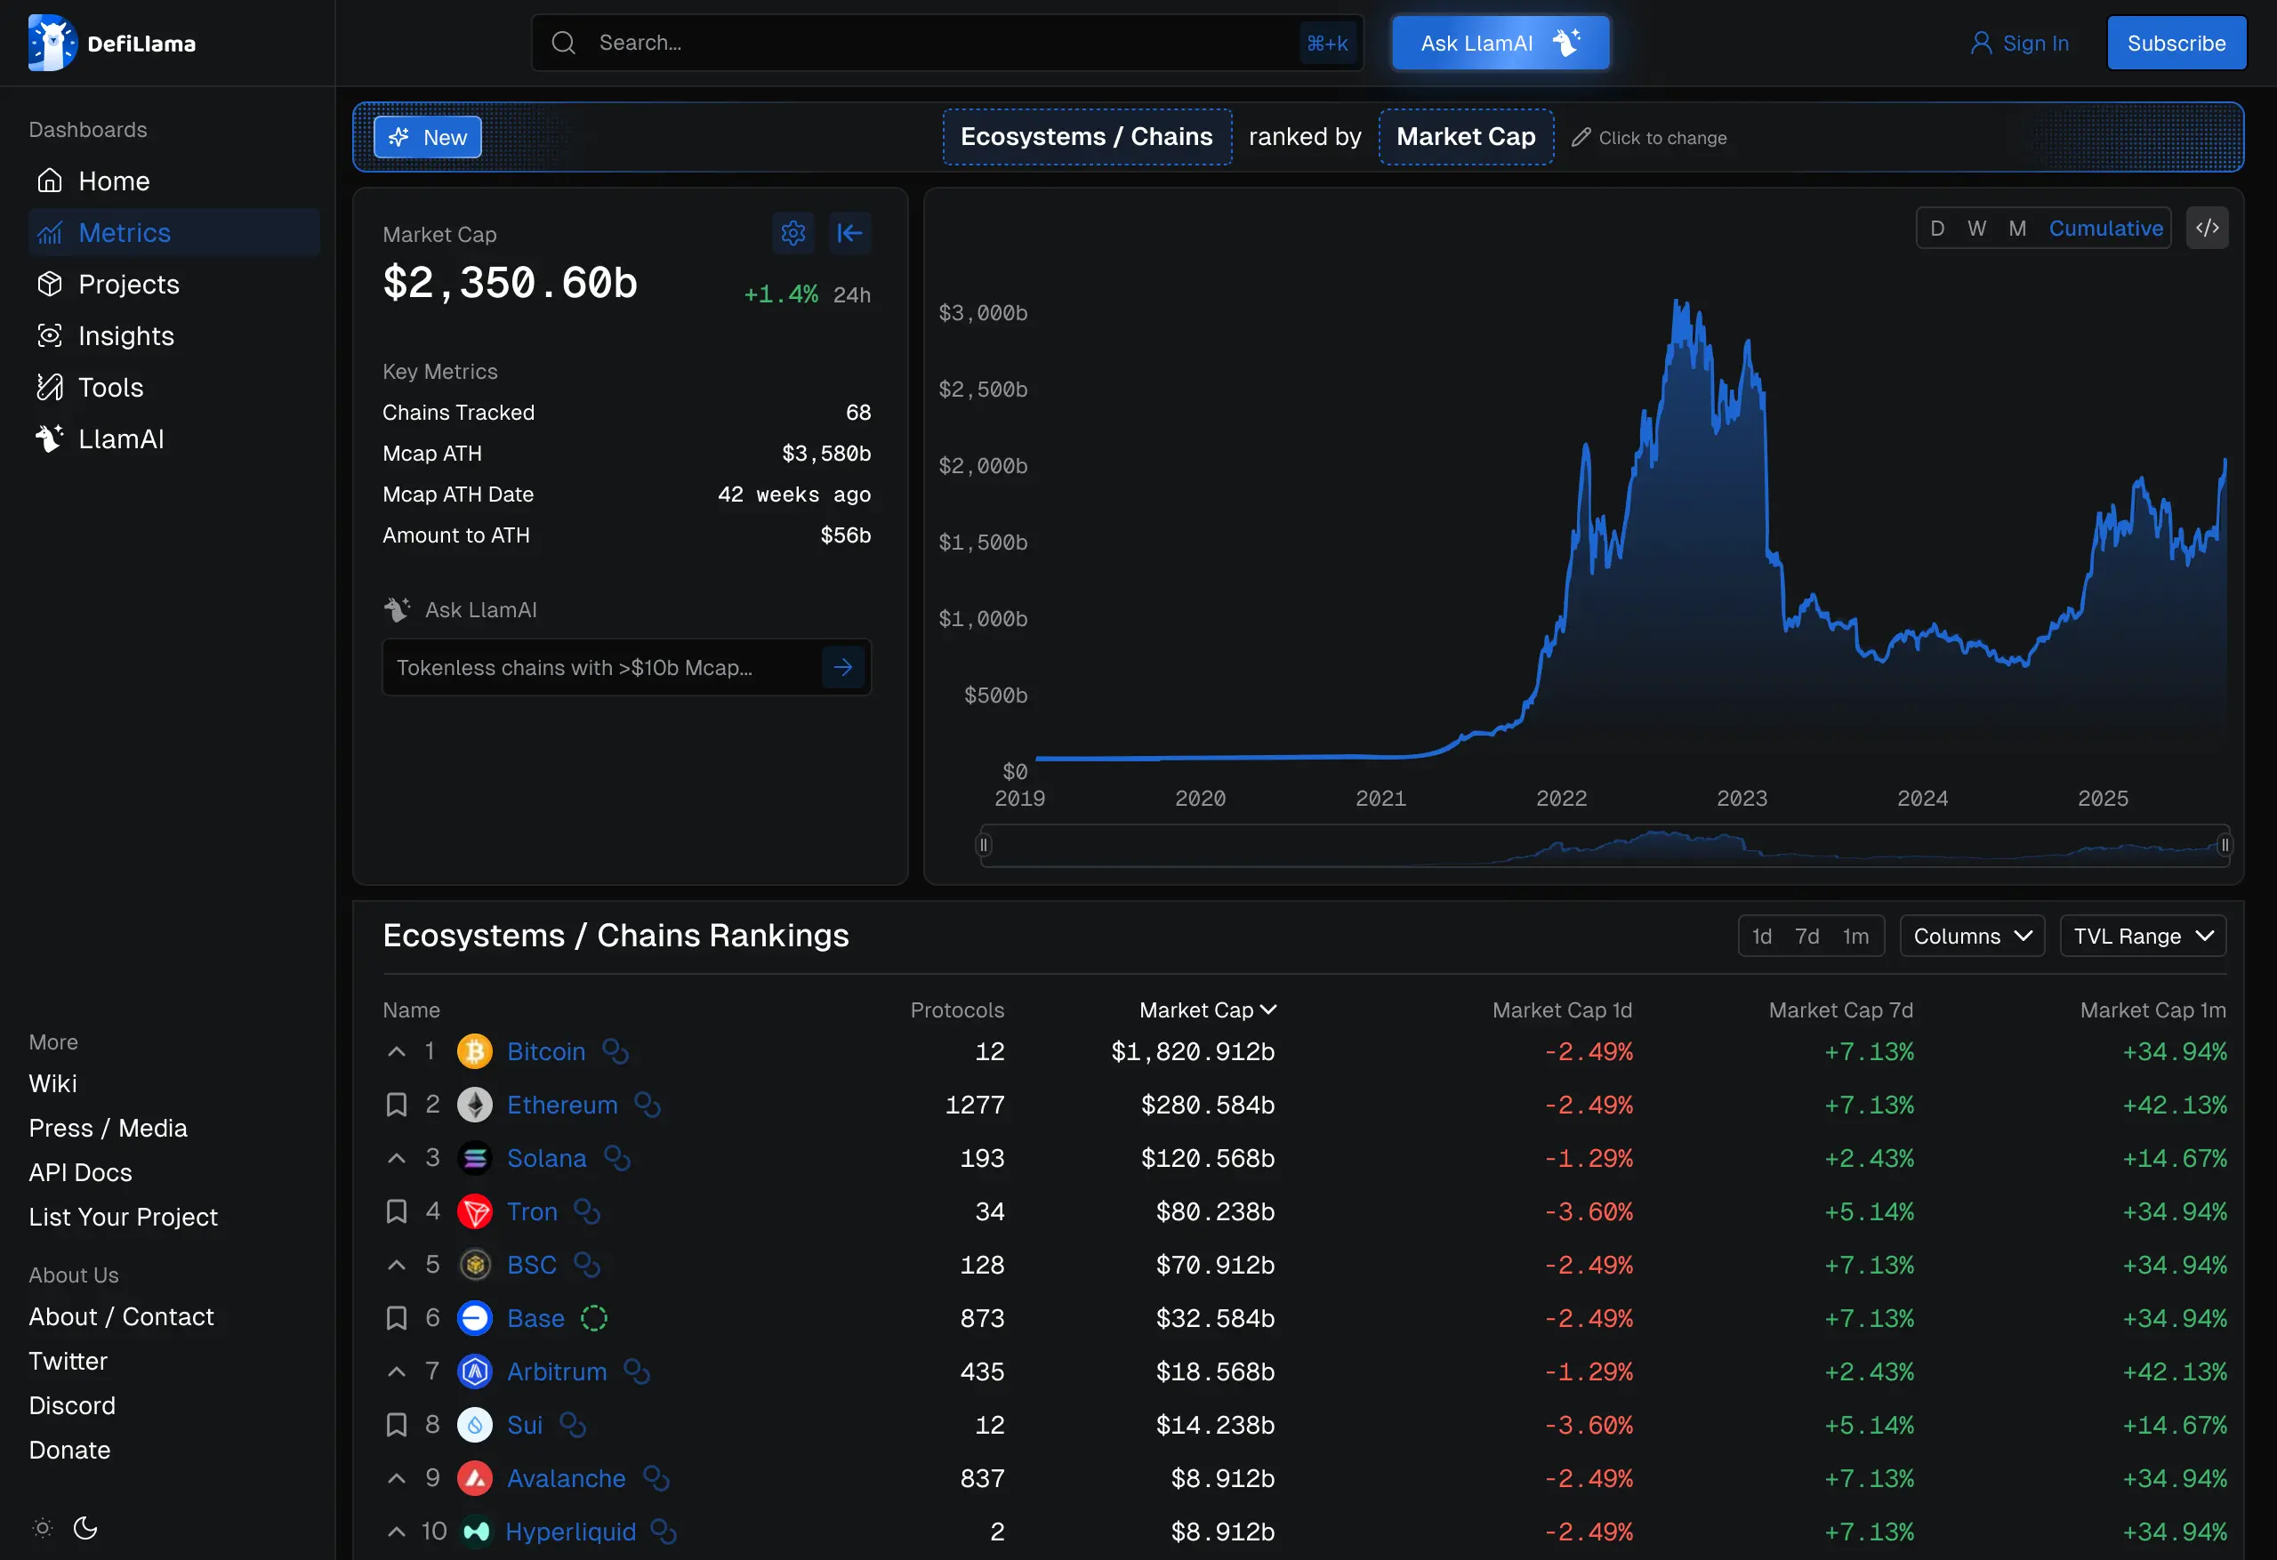The height and width of the screenshot is (1560, 2277).
Task: Click the Ethereum logo in the table
Action: 475,1105
